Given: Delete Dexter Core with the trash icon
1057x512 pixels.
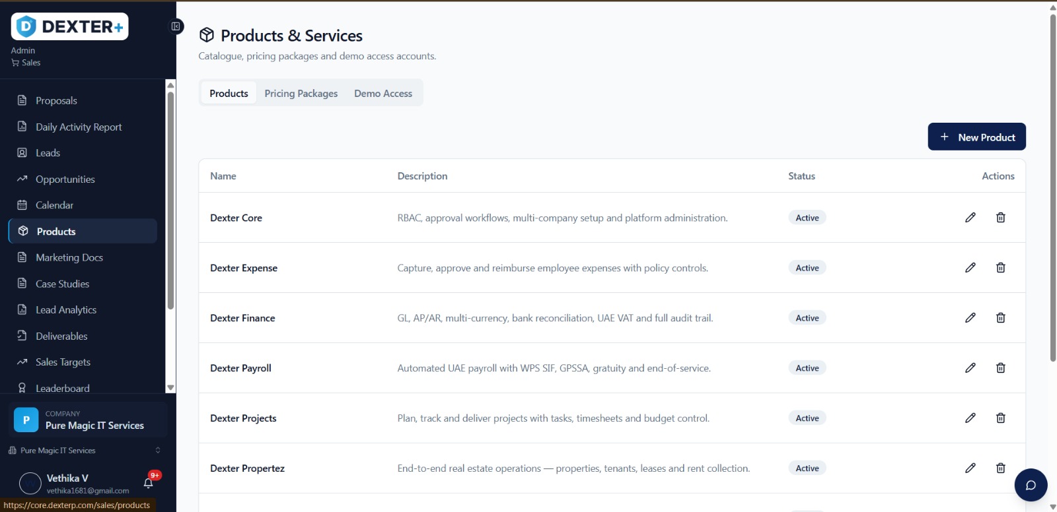Looking at the screenshot, I should tap(1000, 218).
